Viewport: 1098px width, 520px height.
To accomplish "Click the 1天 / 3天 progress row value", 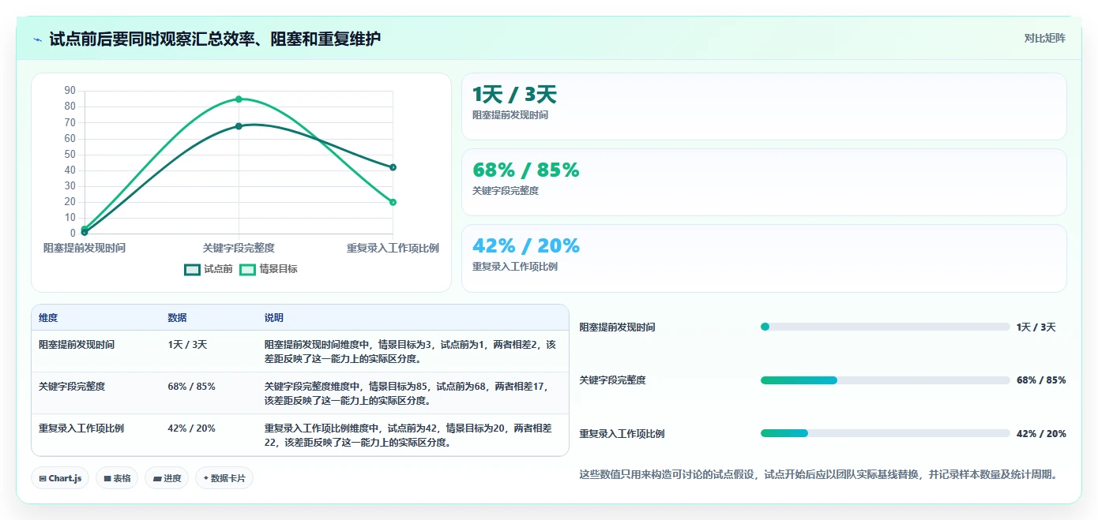I will click(1036, 327).
